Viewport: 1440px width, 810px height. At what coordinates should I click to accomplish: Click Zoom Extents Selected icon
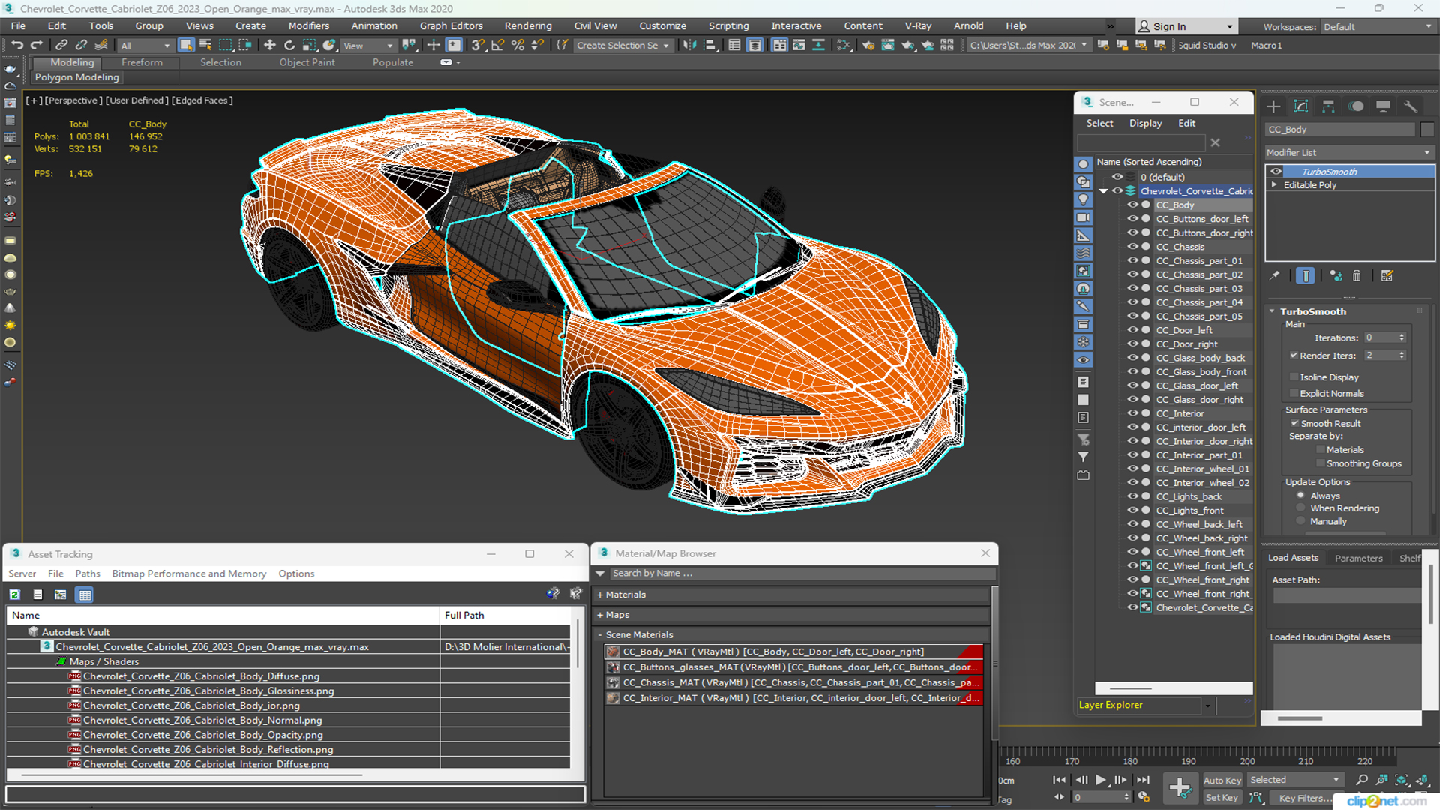tap(1401, 780)
